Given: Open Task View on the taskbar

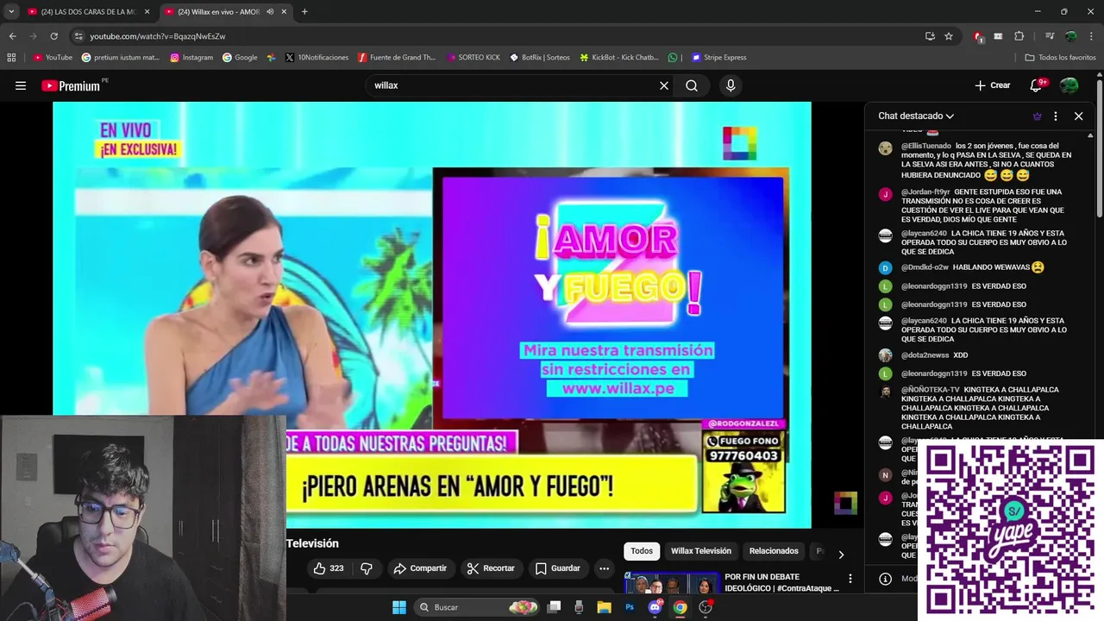Looking at the screenshot, I should [555, 607].
